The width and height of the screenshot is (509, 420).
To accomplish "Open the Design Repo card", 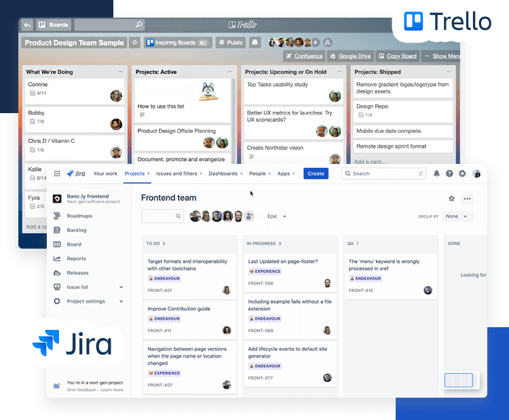I will pyautogui.click(x=403, y=111).
